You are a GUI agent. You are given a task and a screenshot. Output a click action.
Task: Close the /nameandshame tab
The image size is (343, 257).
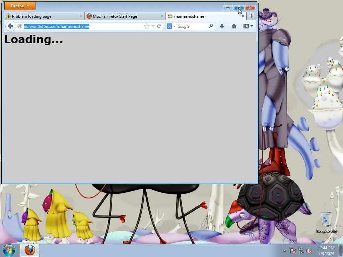(x=243, y=16)
